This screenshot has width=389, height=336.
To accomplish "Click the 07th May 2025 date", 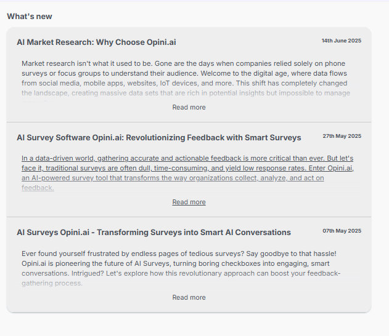I will (342, 231).
